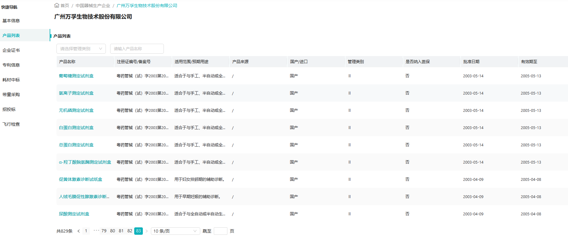Switch to 企业证书 in the sidebar
This screenshot has height=244, width=568.
pos(11,50)
